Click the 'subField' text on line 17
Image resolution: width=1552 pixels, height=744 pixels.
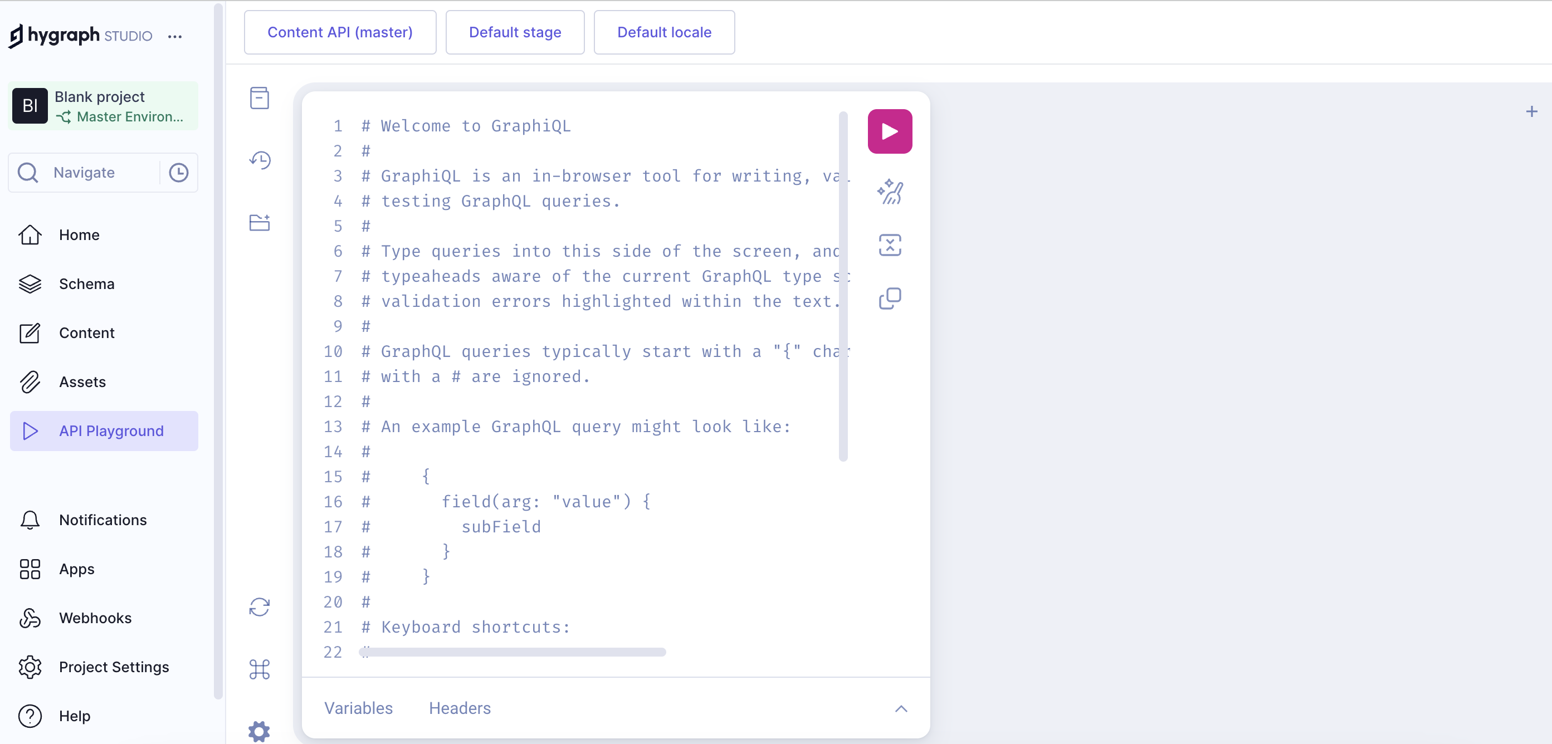tap(501, 527)
